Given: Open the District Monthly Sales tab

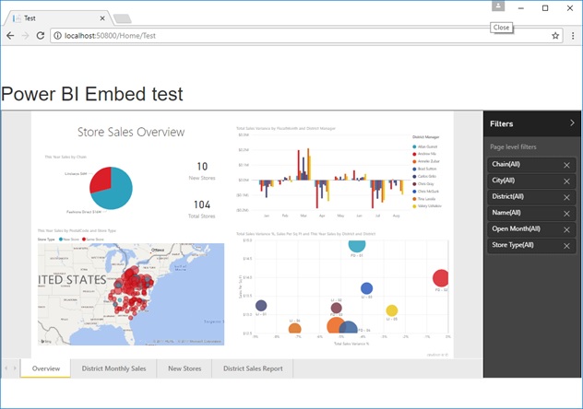Looking at the screenshot, I should (x=113, y=368).
